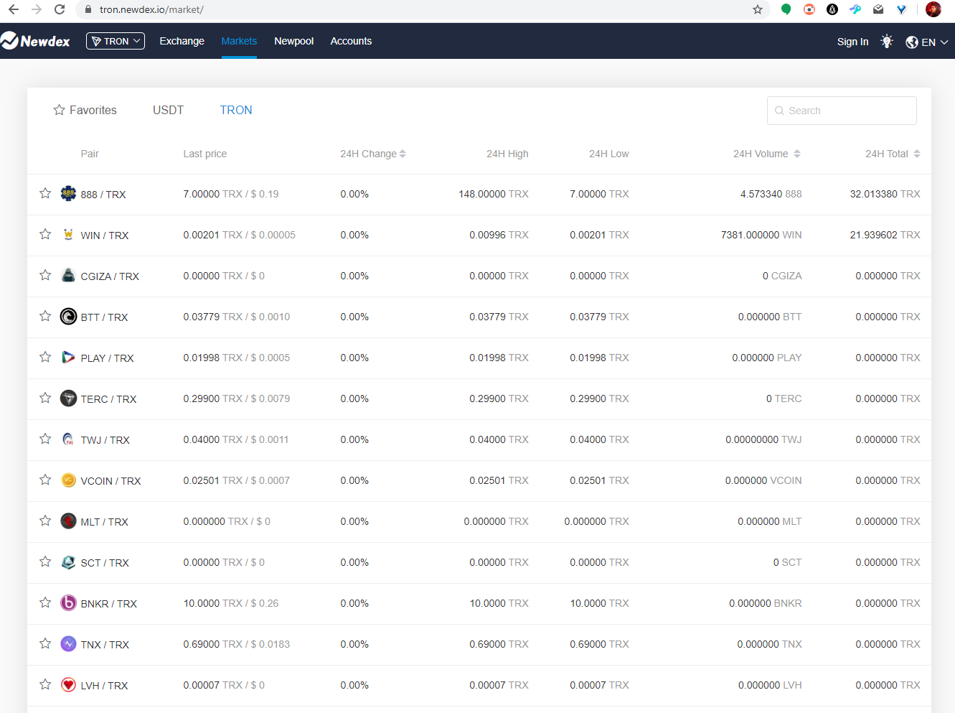Screen dimensions: 955x713
Task: Open the blue Y browser extension
Action: pyautogui.click(x=902, y=9)
